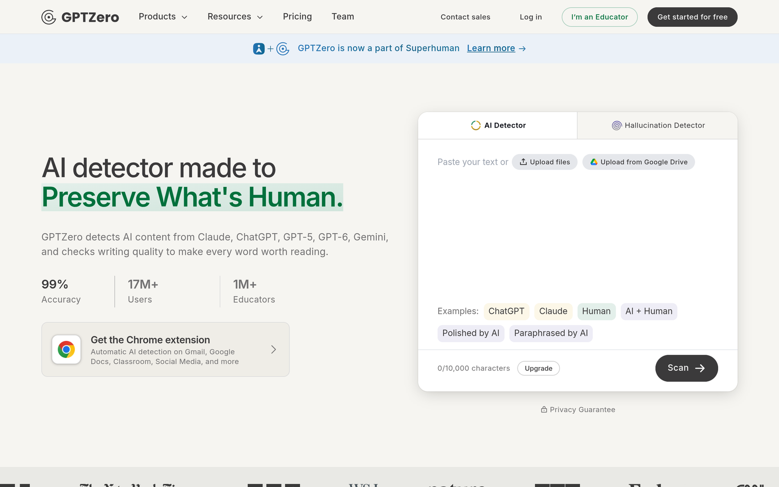This screenshot has height=487, width=779.
Task: Click the I'm an Educator button
Action: (x=600, y=17)
